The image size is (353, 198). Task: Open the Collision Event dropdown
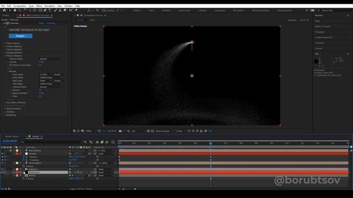[x=51, y=87]
